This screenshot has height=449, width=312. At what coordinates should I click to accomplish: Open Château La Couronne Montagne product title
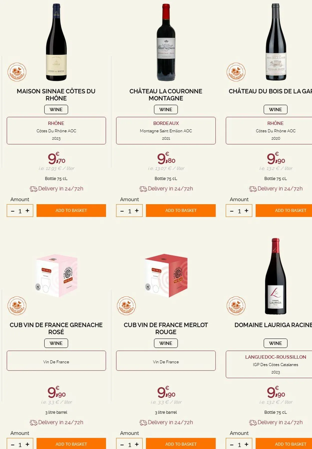point(166,95)
